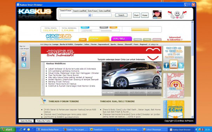This screenshot has width=212, height=132.
Task: Click the Twitter icon in the easy sign up banner
Action: [181, 65]
